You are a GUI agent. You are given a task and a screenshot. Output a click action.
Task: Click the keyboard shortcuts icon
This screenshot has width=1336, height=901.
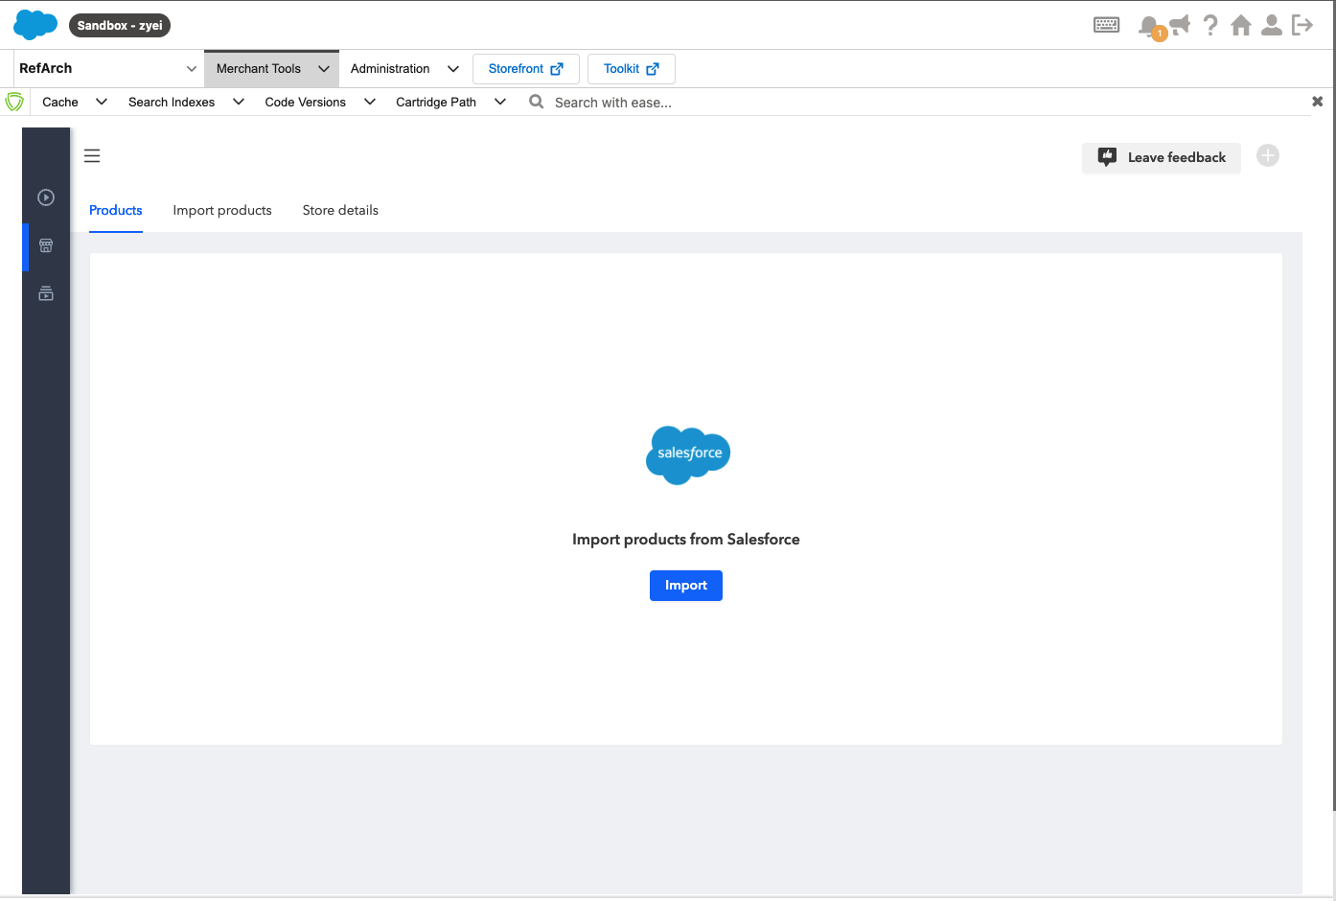pyautogui.click(x=1106, y=25)
